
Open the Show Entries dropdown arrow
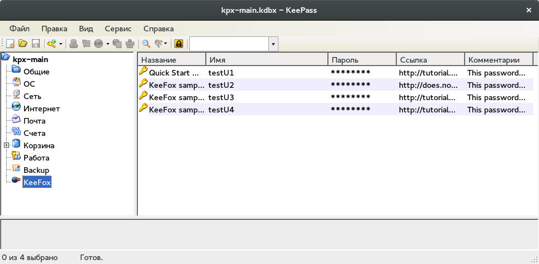tap(166, 44)
